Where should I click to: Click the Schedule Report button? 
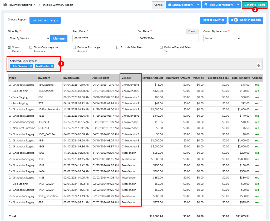pyautogui.click(x=181, y=5)
